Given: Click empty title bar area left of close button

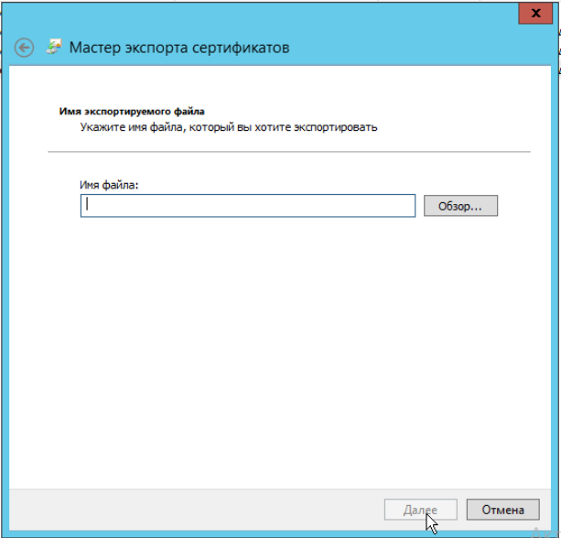Looking at the screenshot, I should 275,14.
